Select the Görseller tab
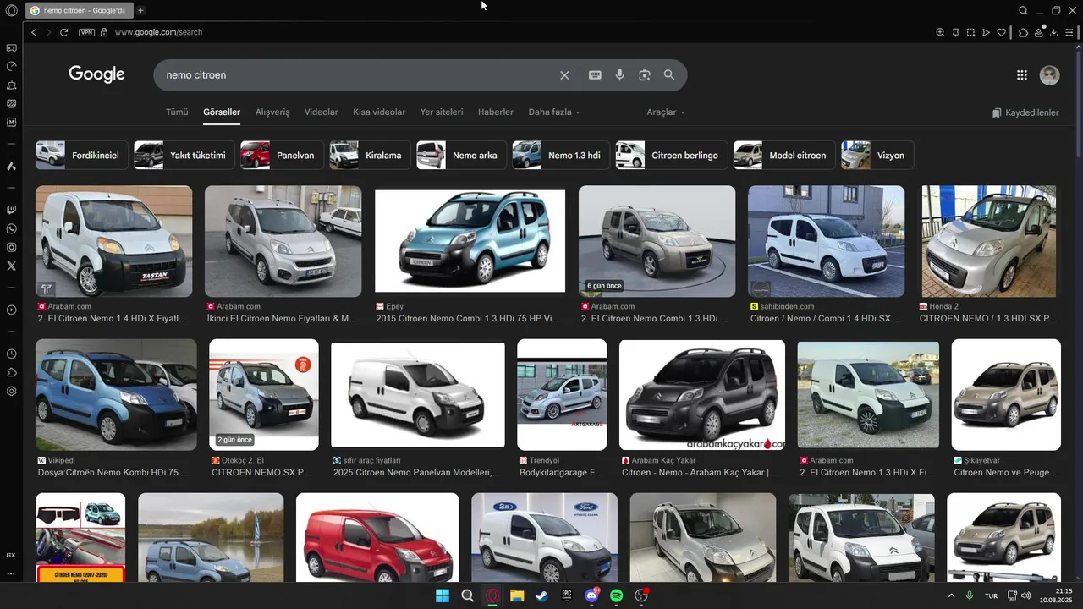The height and width of the screenshot is (609, 1083). (x=222, y=112)
